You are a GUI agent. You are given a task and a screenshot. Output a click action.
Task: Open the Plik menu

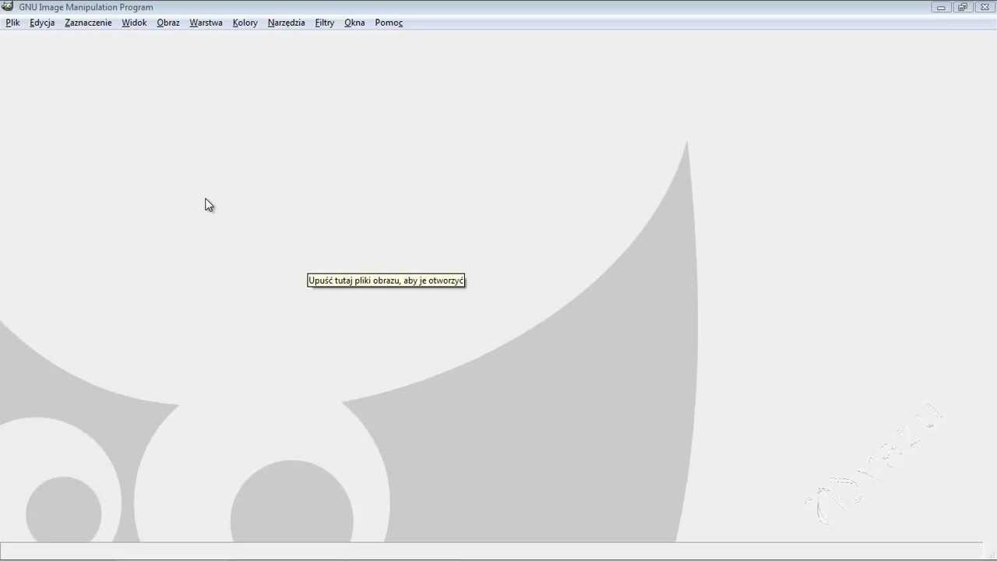[x=12, y=23]
